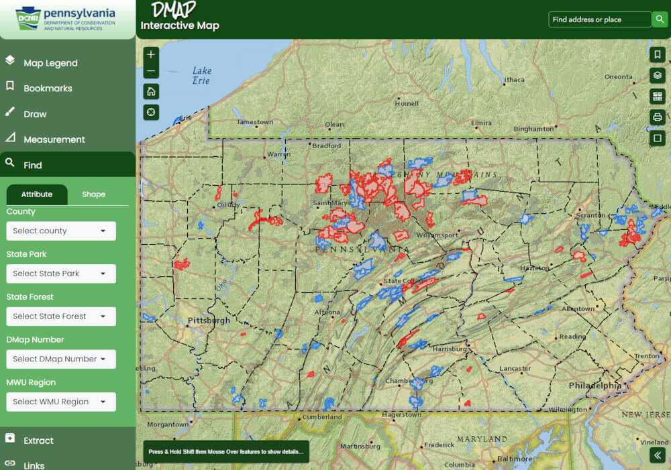Open the Select State Forest dropdown
This screenshot has width=671, height=470.
(60, 316)
